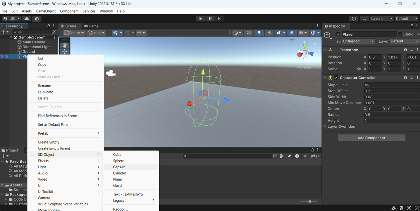Open the Default layout dropdown

point(406,19)
